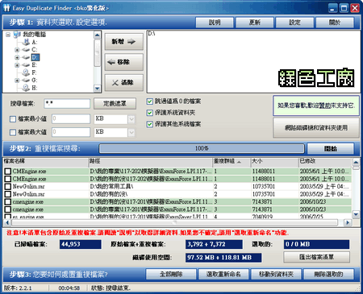Sort by 檔案名稱 column header
The width and height of the screenshot is (363, 294).
pos(46,161)
